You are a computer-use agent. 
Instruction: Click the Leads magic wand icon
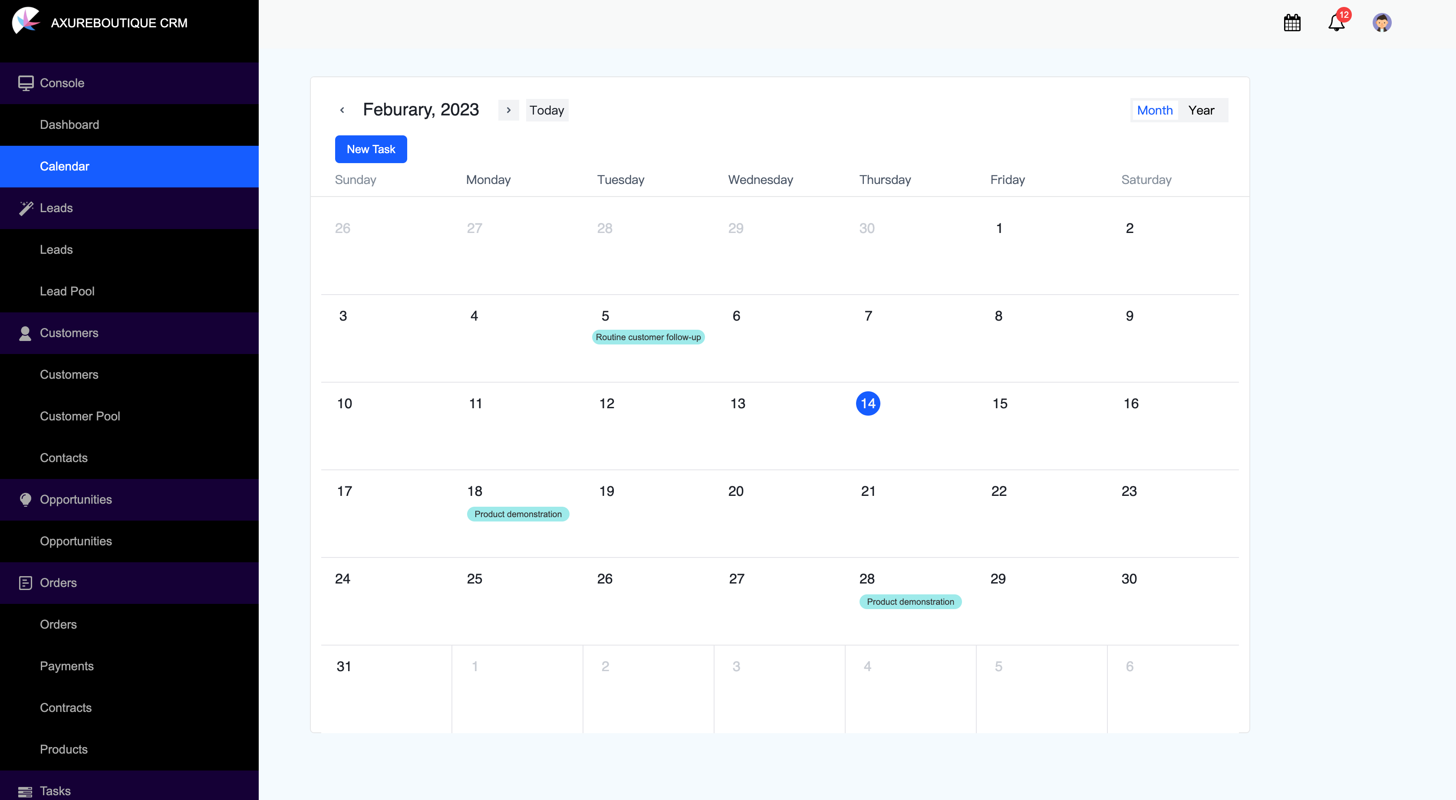[26, 208]
